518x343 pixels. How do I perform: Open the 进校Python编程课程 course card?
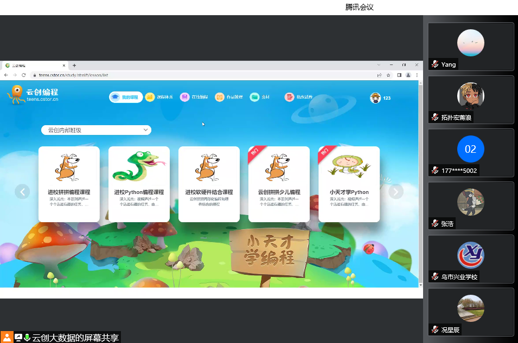pos(139,184)
